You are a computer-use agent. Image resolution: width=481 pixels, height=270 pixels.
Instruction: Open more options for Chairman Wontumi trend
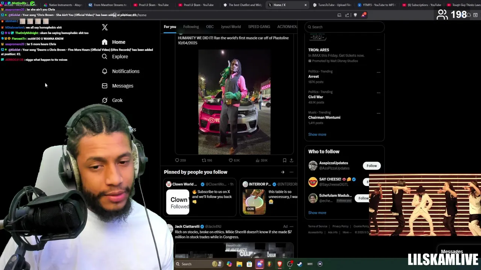[x=378, y=113]
